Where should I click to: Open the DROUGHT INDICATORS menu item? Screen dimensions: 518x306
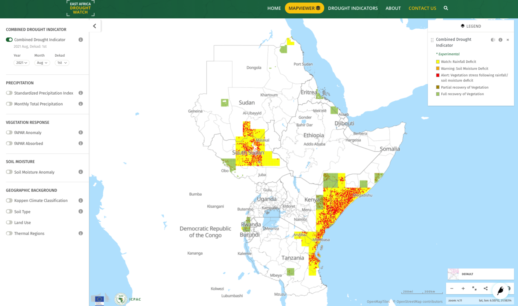click(x=353, y=8)
